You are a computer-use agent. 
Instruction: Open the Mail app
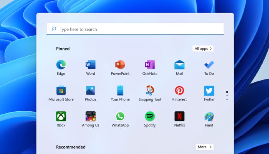pyautogui.click(x=180, y=68)
